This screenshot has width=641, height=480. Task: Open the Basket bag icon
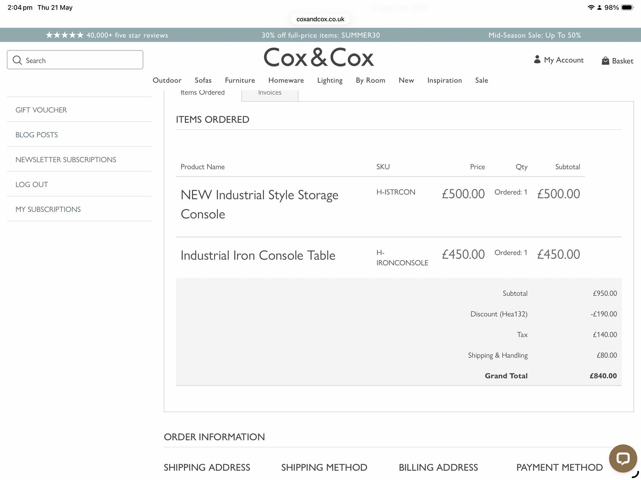coord(605,60)
